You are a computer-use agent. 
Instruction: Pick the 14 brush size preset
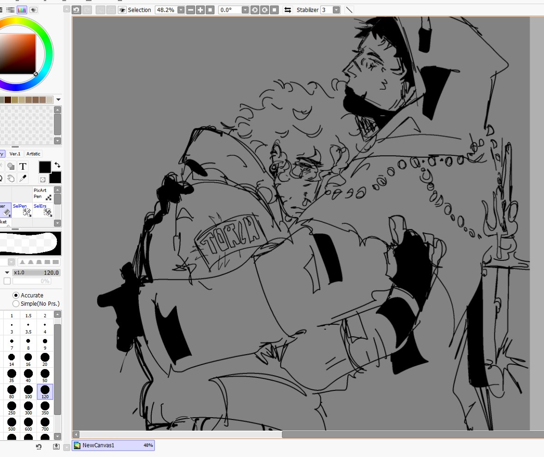click(x=12, y=359)
